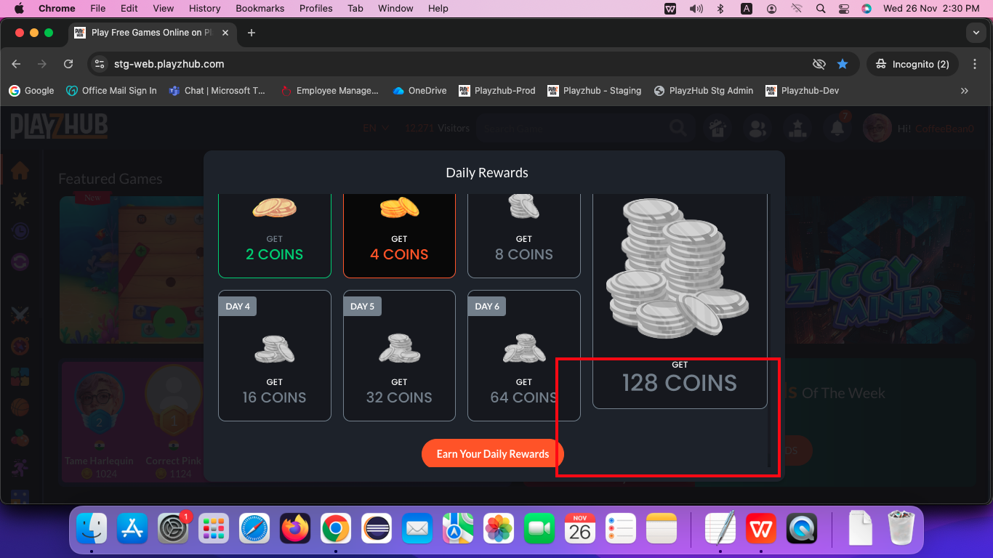Click the Earn Your Daily Rewards button

click(492, 453)
